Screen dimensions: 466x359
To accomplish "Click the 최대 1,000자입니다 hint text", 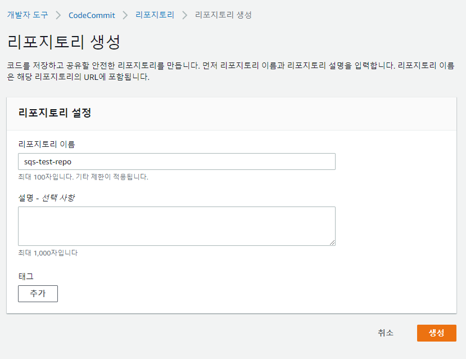I will [x=48, y=253].
